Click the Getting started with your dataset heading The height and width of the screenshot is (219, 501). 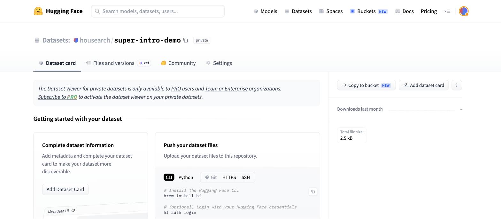(78, 119)
